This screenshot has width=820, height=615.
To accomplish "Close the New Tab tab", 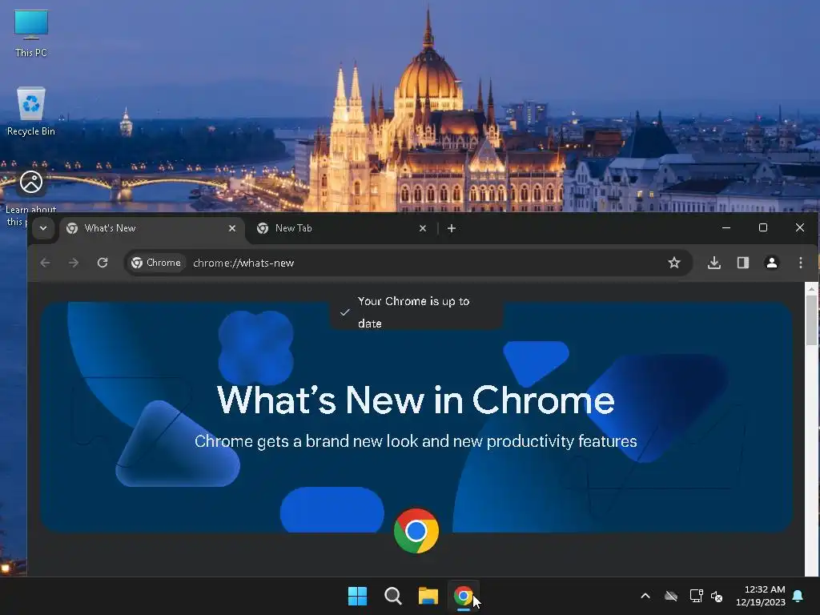I will click(x=423, y=228).
